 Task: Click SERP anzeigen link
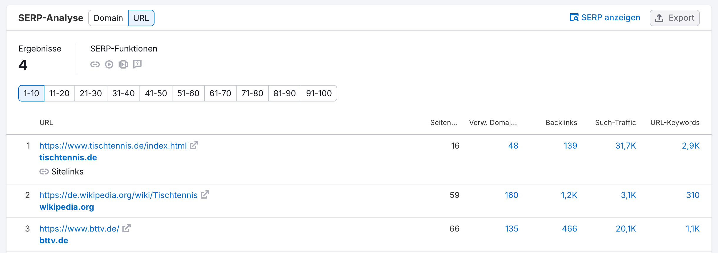(x=605, y=18)
